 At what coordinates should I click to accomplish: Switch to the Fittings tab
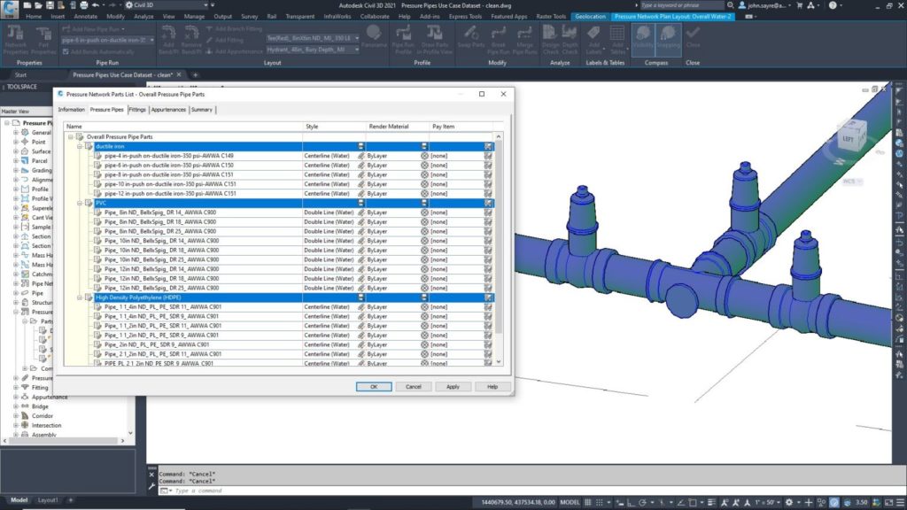tap(137, 110)
